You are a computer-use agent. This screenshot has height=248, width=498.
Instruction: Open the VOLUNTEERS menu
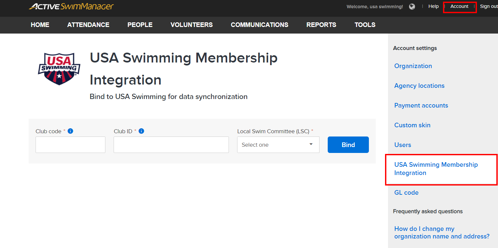point(192,25)
